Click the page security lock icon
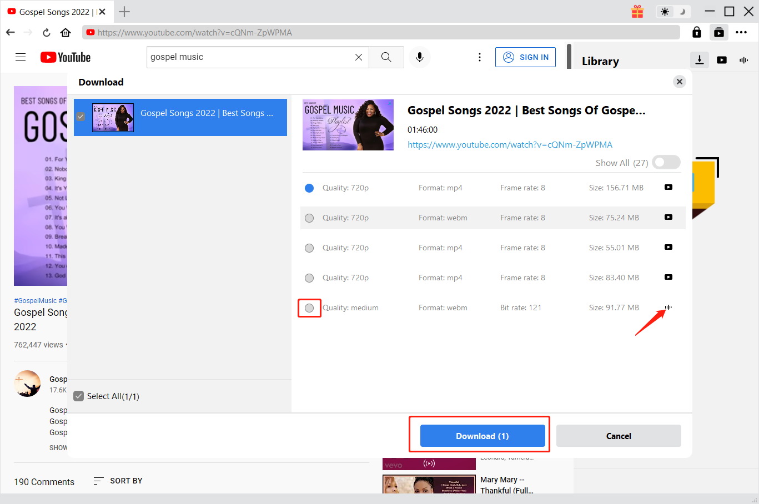This screenshot has height=504, width=759. pos(696,32)
